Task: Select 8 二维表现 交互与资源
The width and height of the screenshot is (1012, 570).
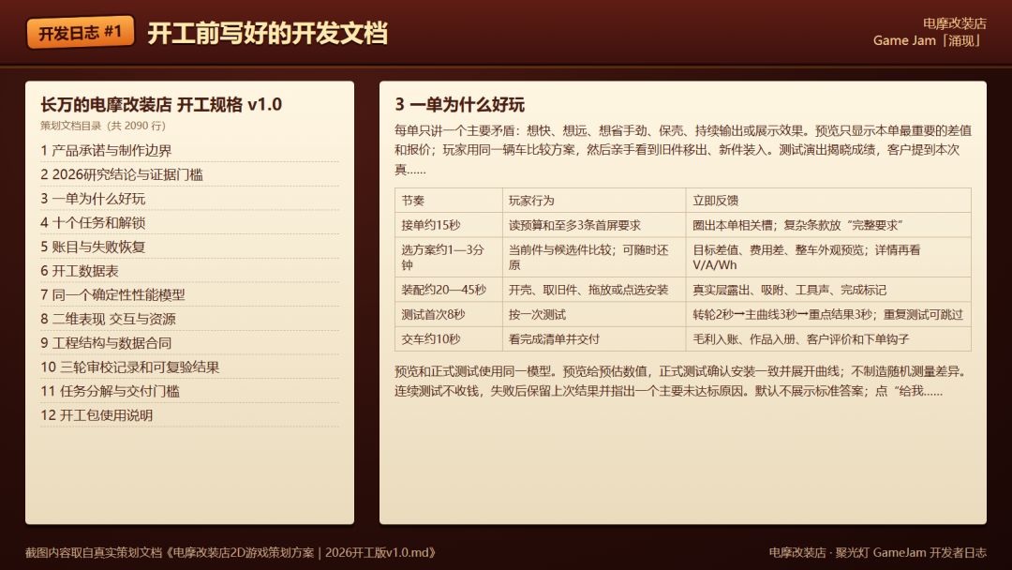Action: (x=189, y=319)
